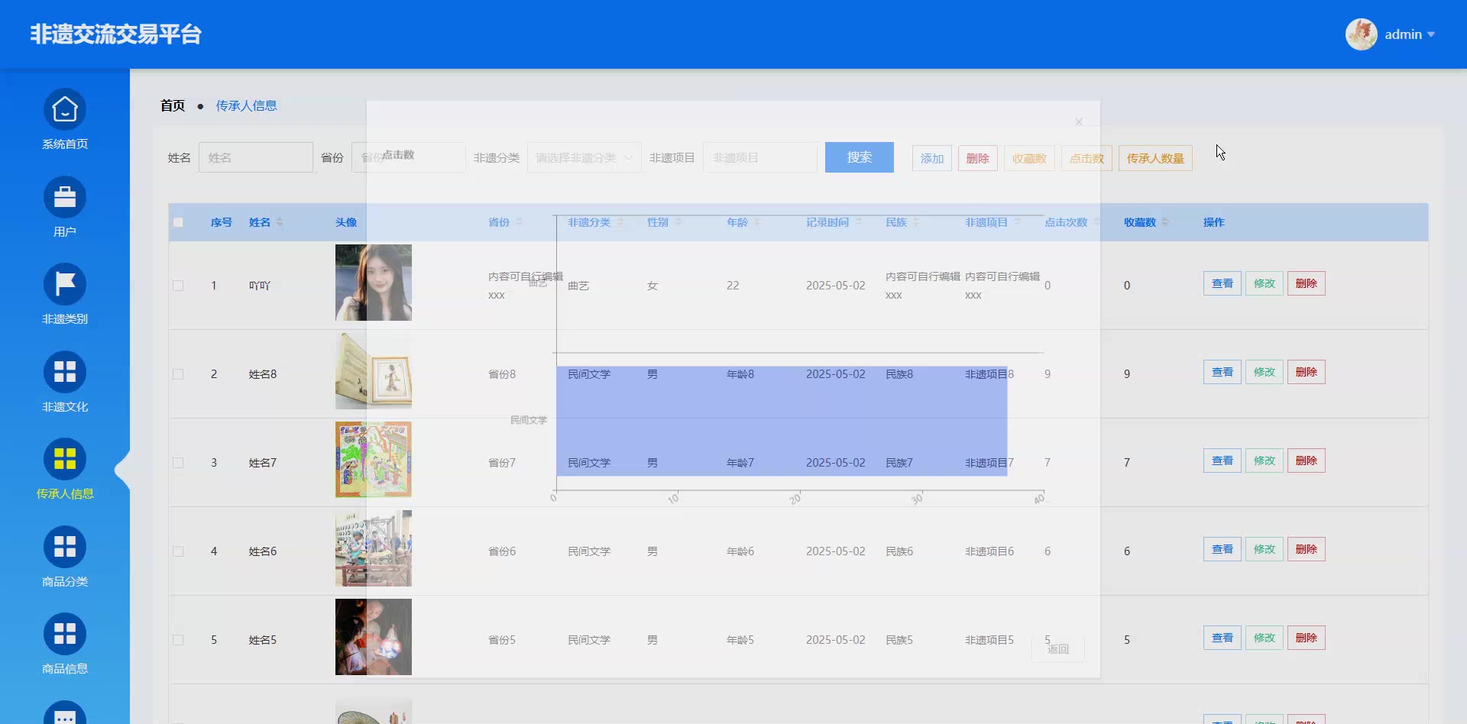Check the row checkbox for 姓名8

tap(178, 374)
